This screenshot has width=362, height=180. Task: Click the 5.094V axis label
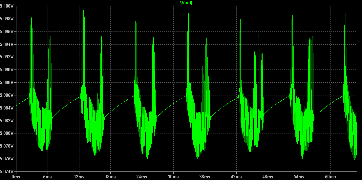pos(7,44)
